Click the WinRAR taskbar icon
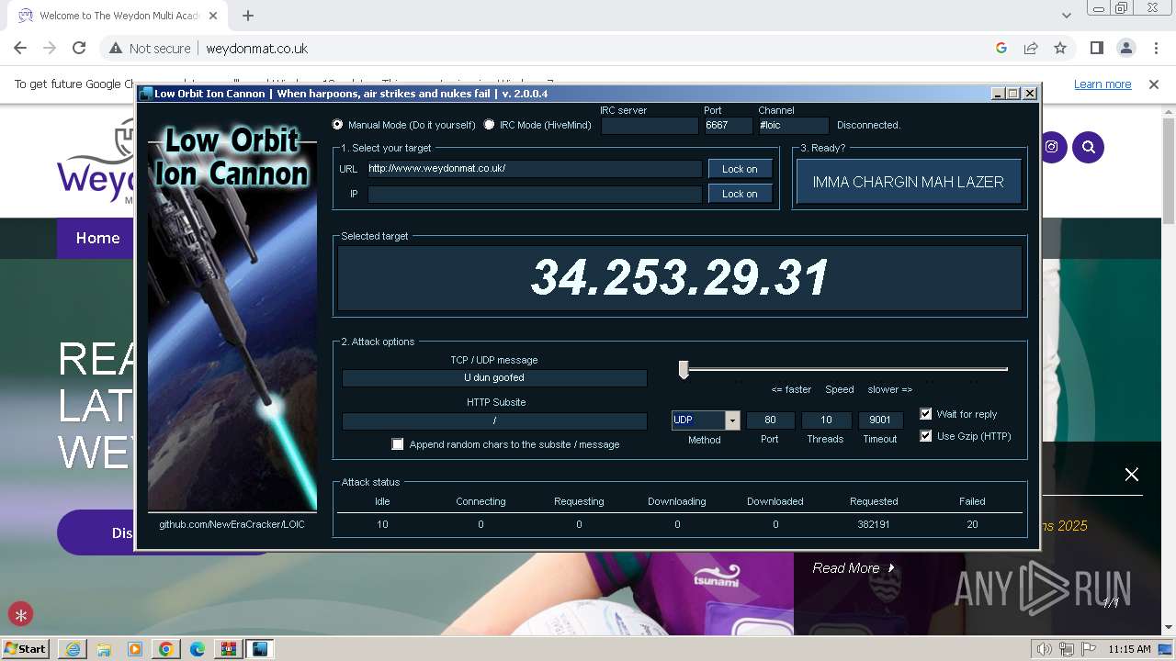The width and height of the screenshot is (1176, 661). pyautogui.click(x=228, y=649)
